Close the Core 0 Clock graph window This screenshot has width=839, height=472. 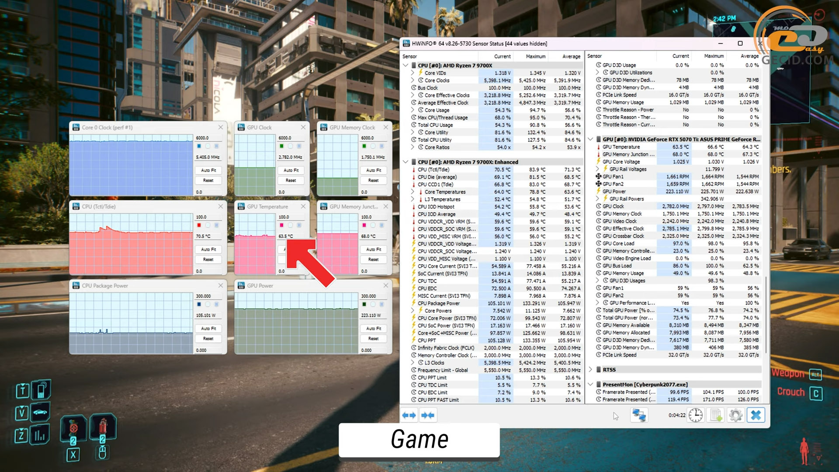point(221,127)
